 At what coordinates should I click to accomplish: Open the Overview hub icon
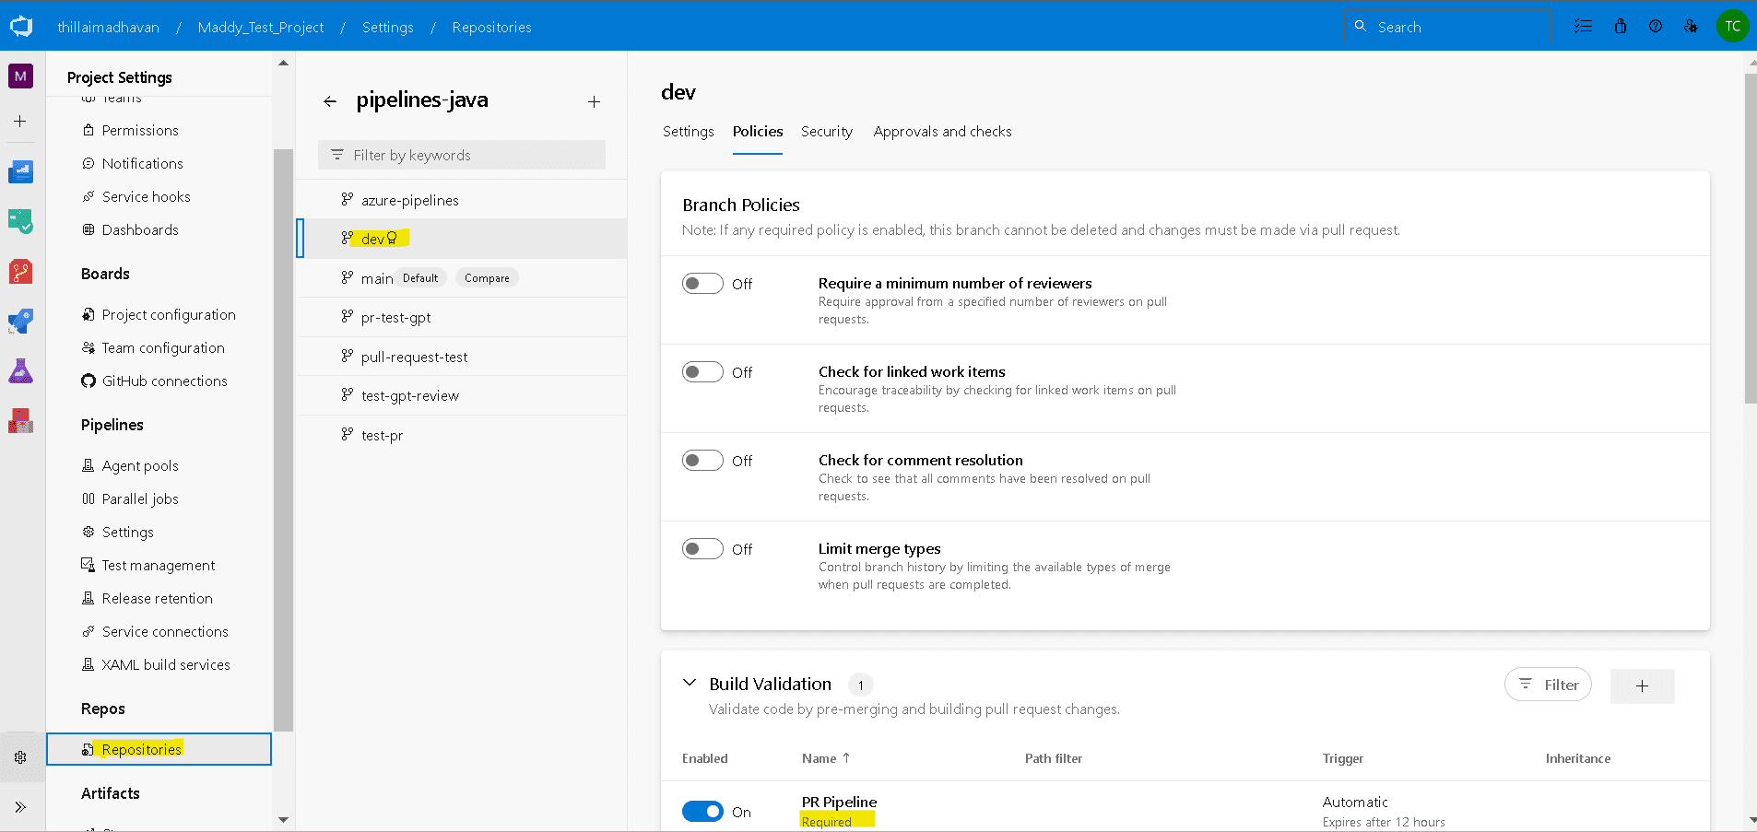point(20,171)
